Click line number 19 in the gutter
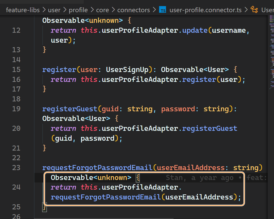Viewport: 274px width, 219px height. coord(16,109)
